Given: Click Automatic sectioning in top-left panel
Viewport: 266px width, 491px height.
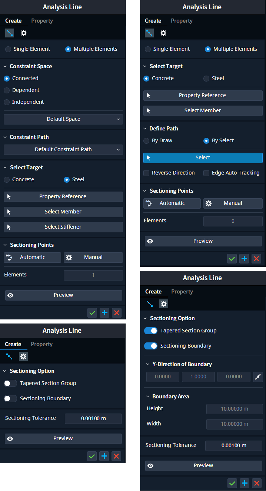Looking at the screenshot, I should [x=33, y=257].
